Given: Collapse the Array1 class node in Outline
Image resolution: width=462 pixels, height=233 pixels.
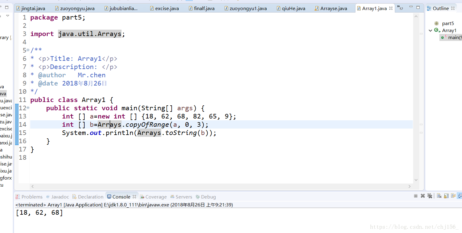Looking at the screenshot, I should coord(430,30).
